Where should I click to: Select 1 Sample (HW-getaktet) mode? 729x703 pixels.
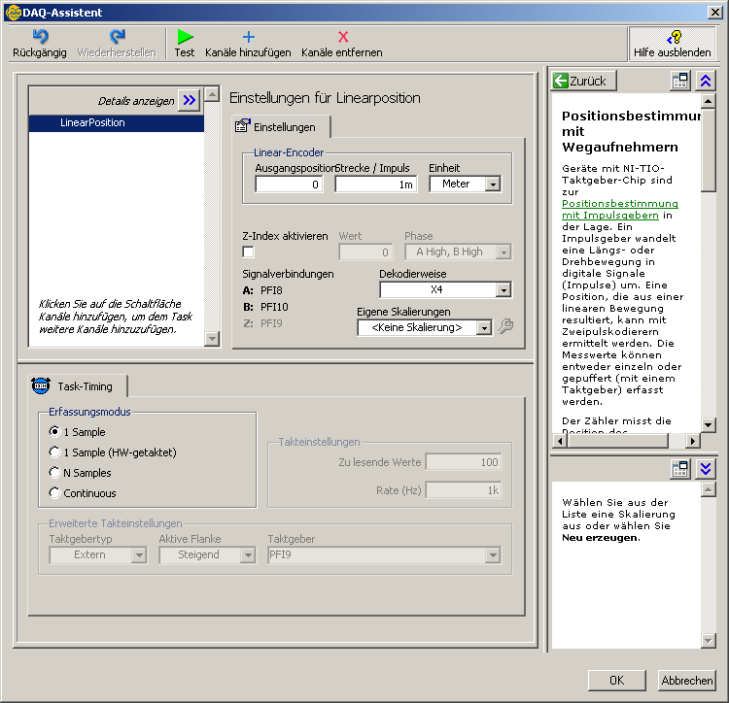(x=54, y=452)
